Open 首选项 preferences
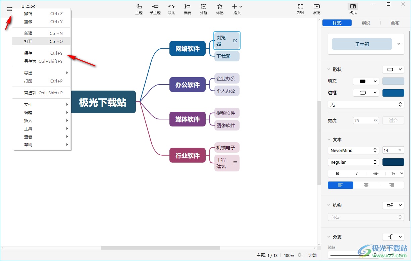This screenshot has width=411, height=261. point(41,93)
